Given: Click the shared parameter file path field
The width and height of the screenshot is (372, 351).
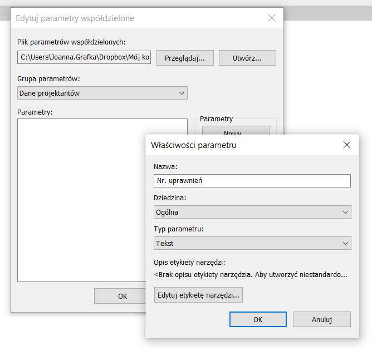Looking at the screenshot, I should click(84, 57).
